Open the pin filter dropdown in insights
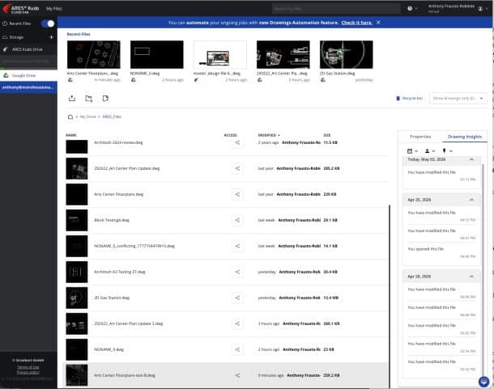The width and height of the screenshot is (494, 389). [x=447, y=151]
